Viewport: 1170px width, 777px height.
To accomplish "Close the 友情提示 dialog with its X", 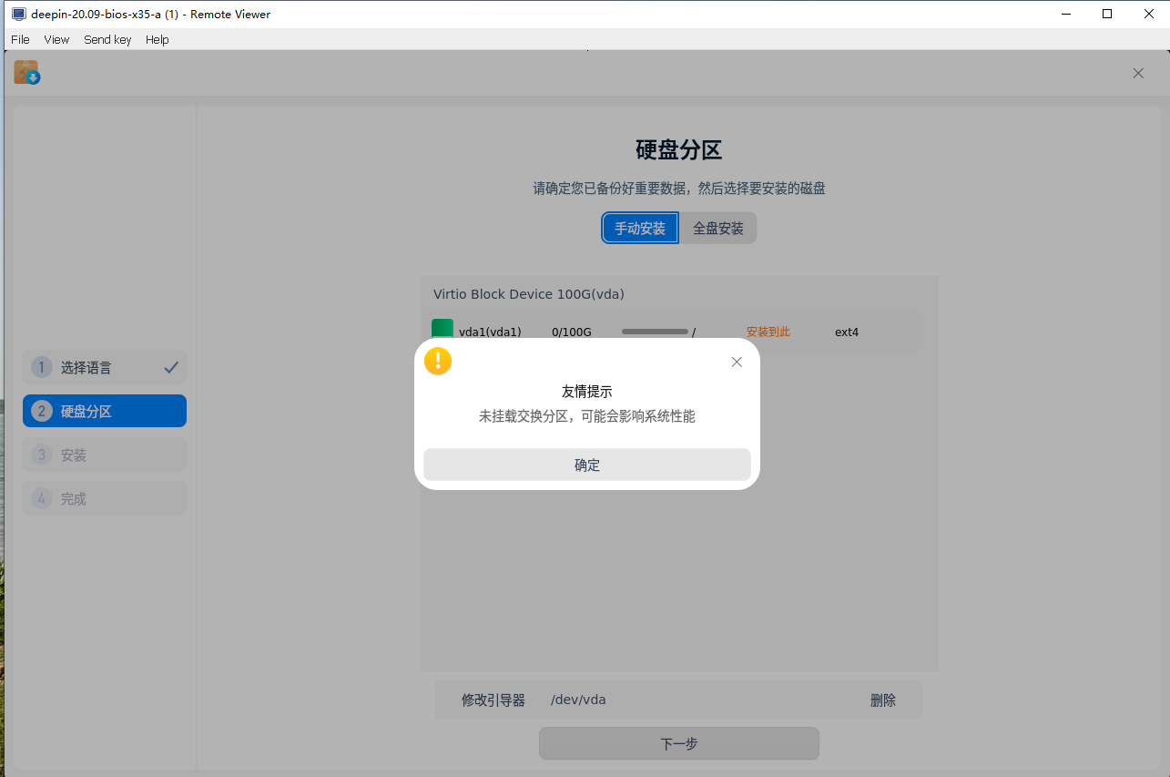I will pyautogui.click(x=737, y=362).
